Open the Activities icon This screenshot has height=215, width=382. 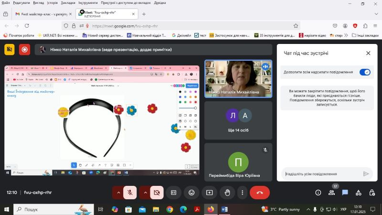click(359, 193)
